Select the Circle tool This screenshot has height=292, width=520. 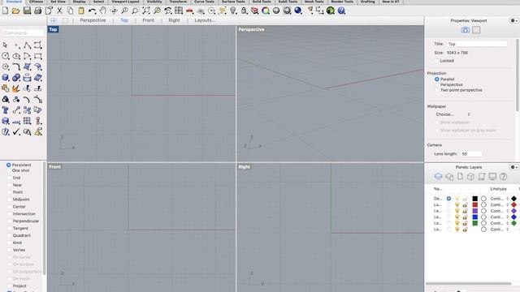(x=6, y=56)
